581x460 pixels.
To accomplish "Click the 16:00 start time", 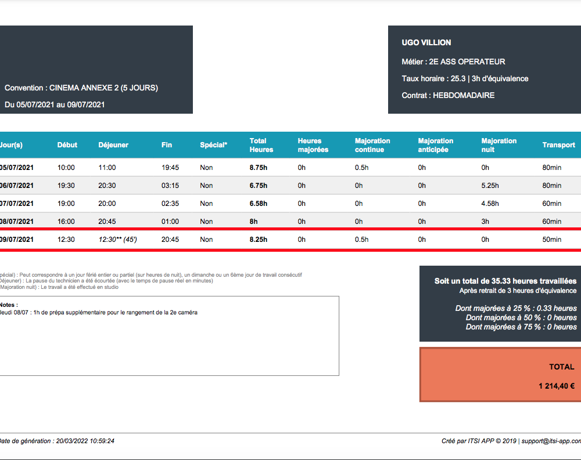I will pyautogui.click(x=66, y=222).
